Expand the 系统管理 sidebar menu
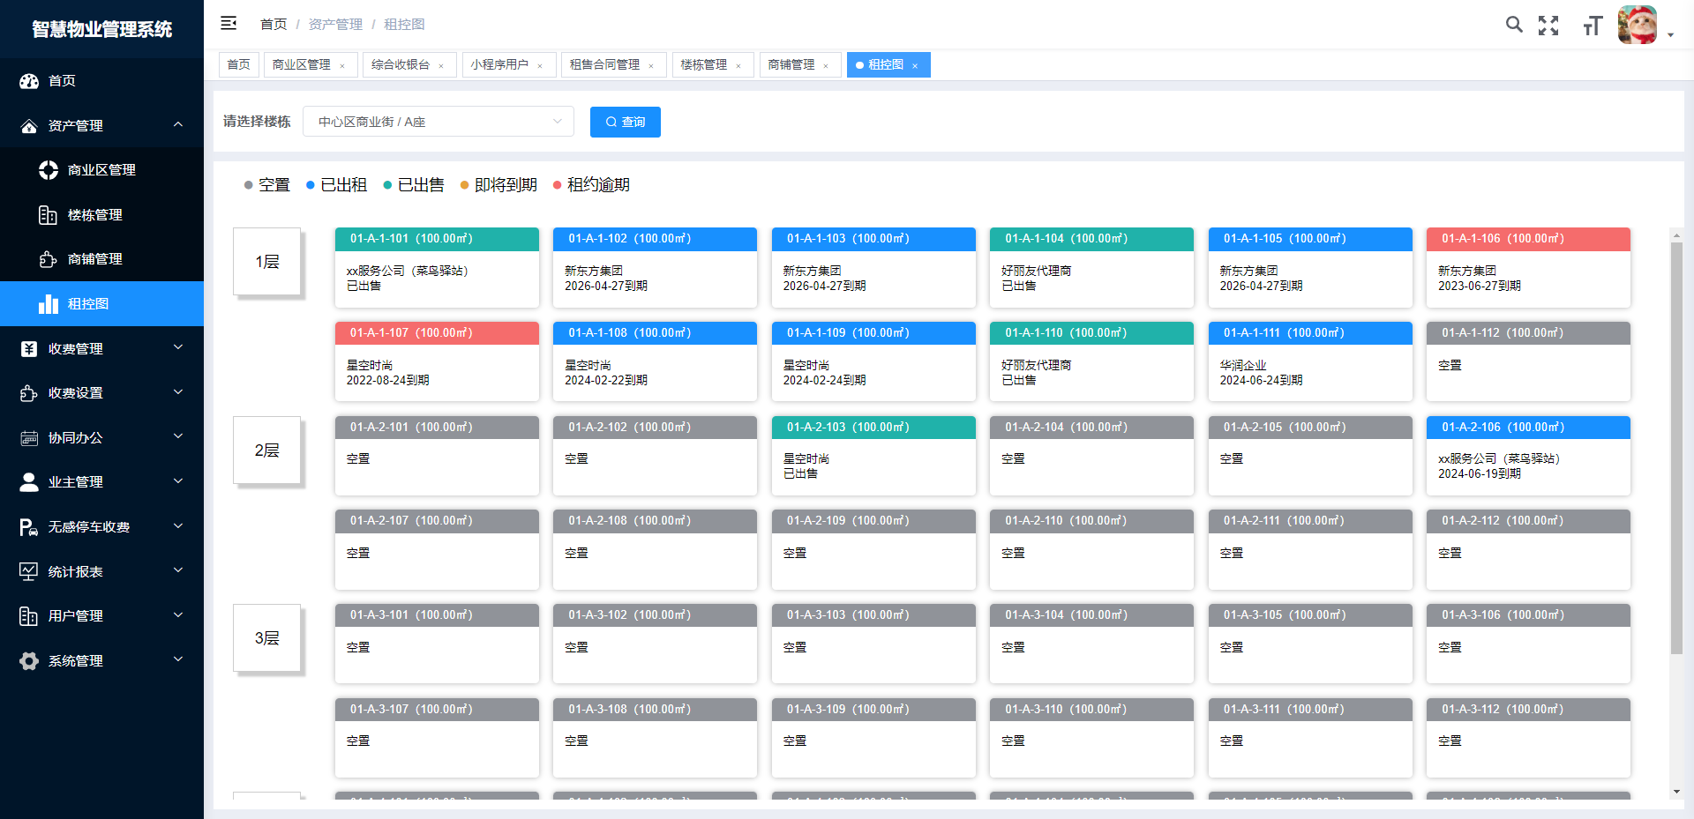 click(178, 659)
